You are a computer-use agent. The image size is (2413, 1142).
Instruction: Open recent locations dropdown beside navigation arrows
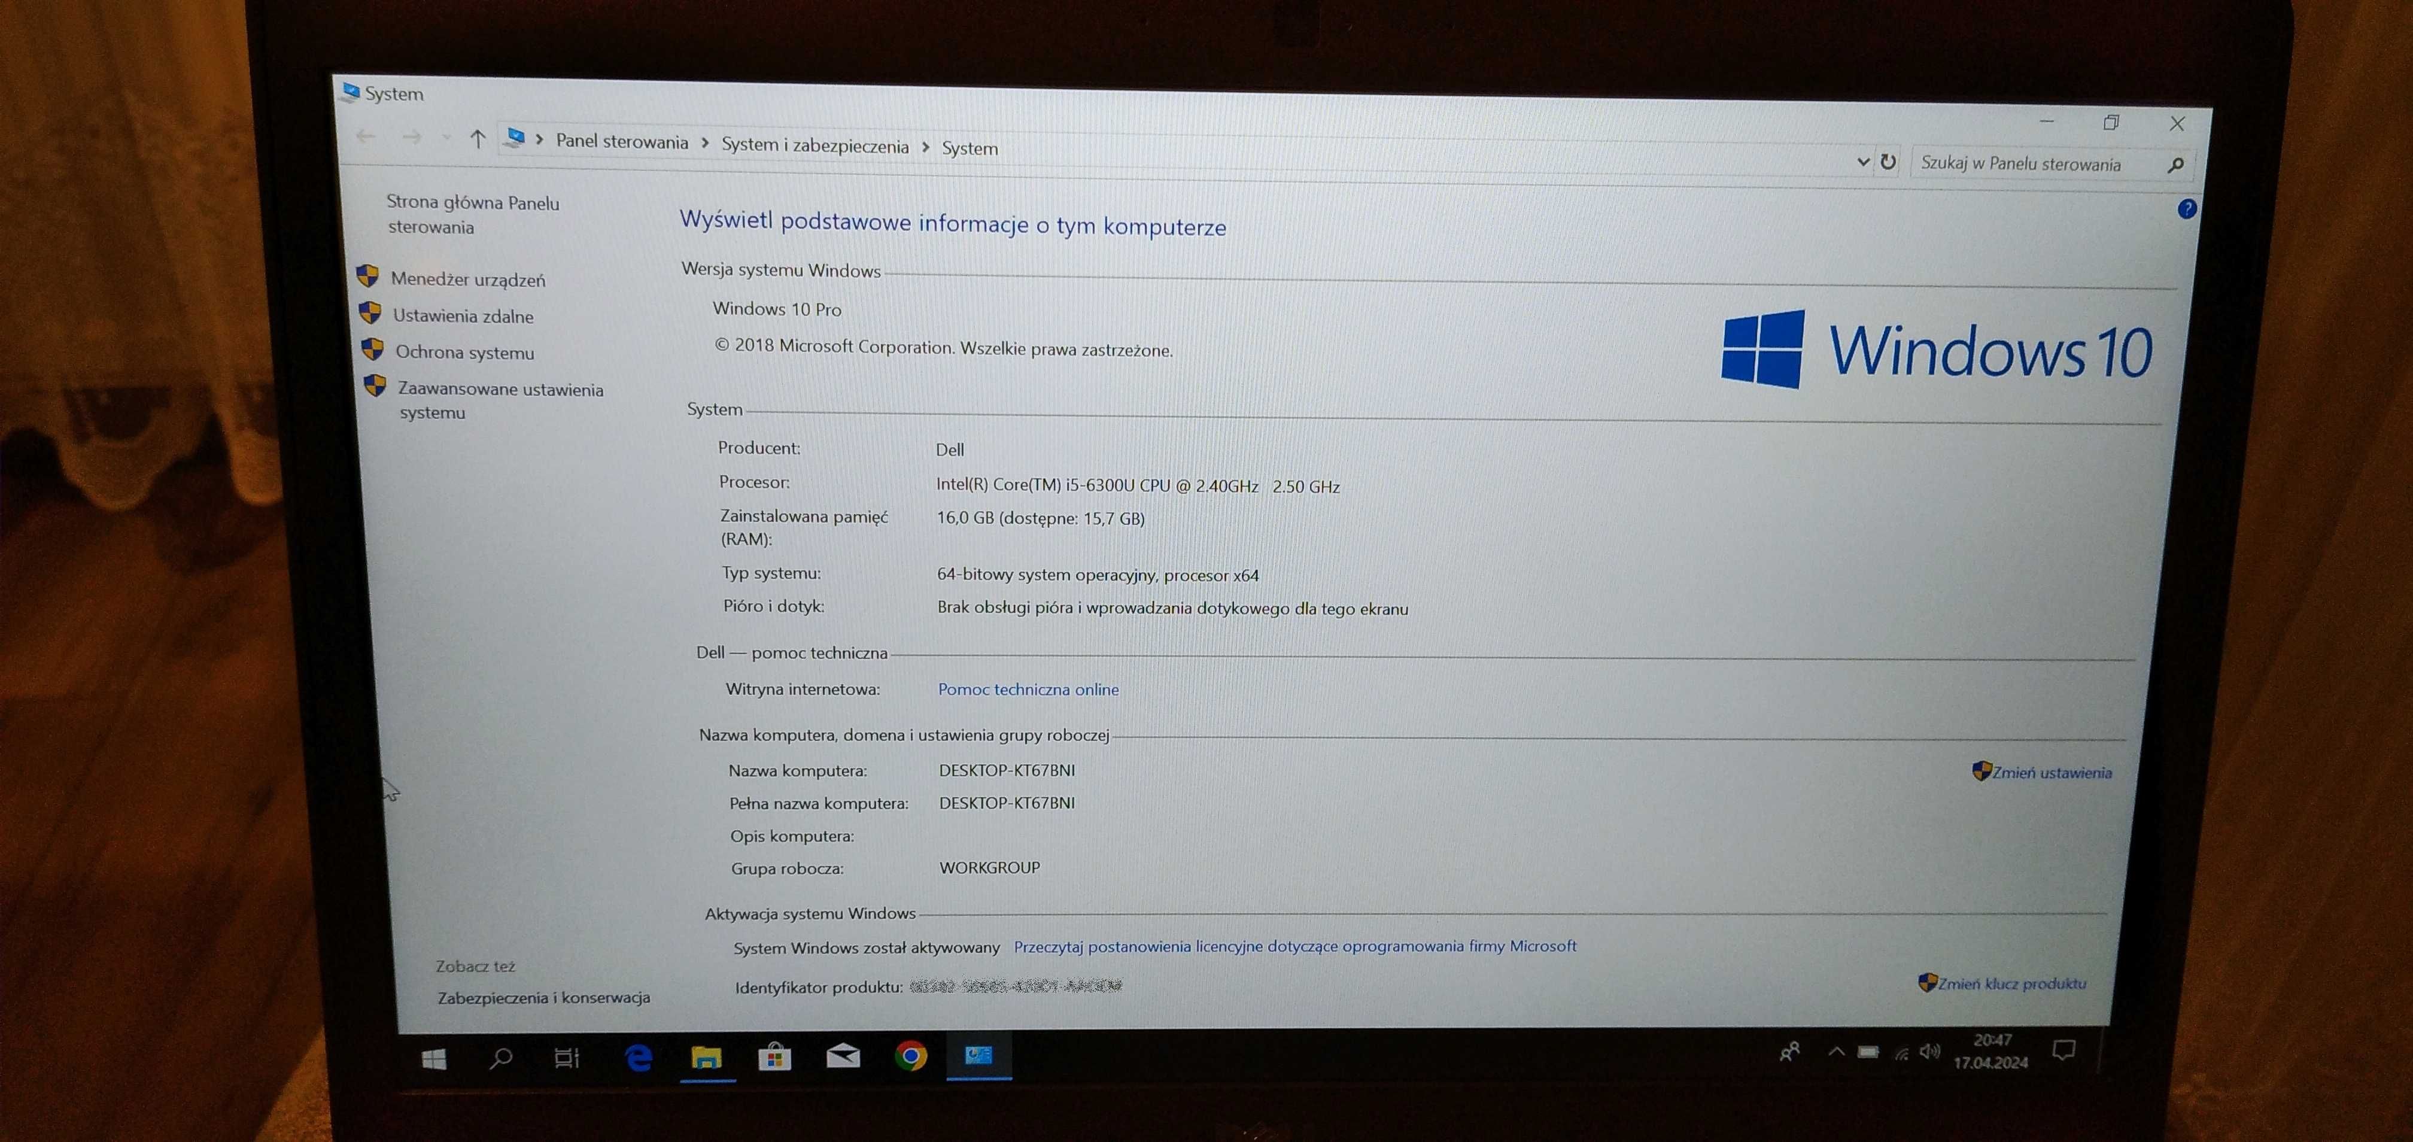(446, 139)
